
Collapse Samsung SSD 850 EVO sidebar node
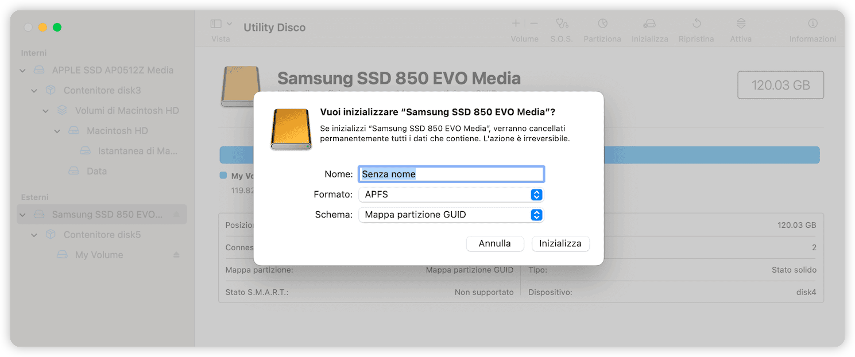(x=22, y=215)
